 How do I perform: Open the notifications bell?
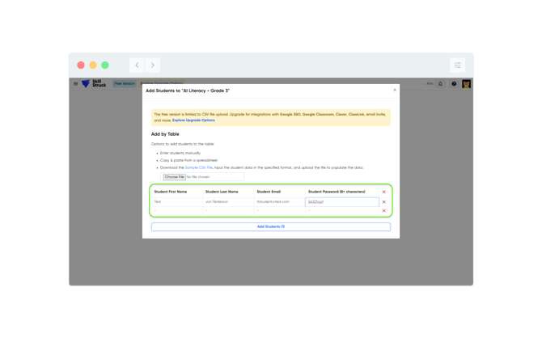click(x=440, y=83)
